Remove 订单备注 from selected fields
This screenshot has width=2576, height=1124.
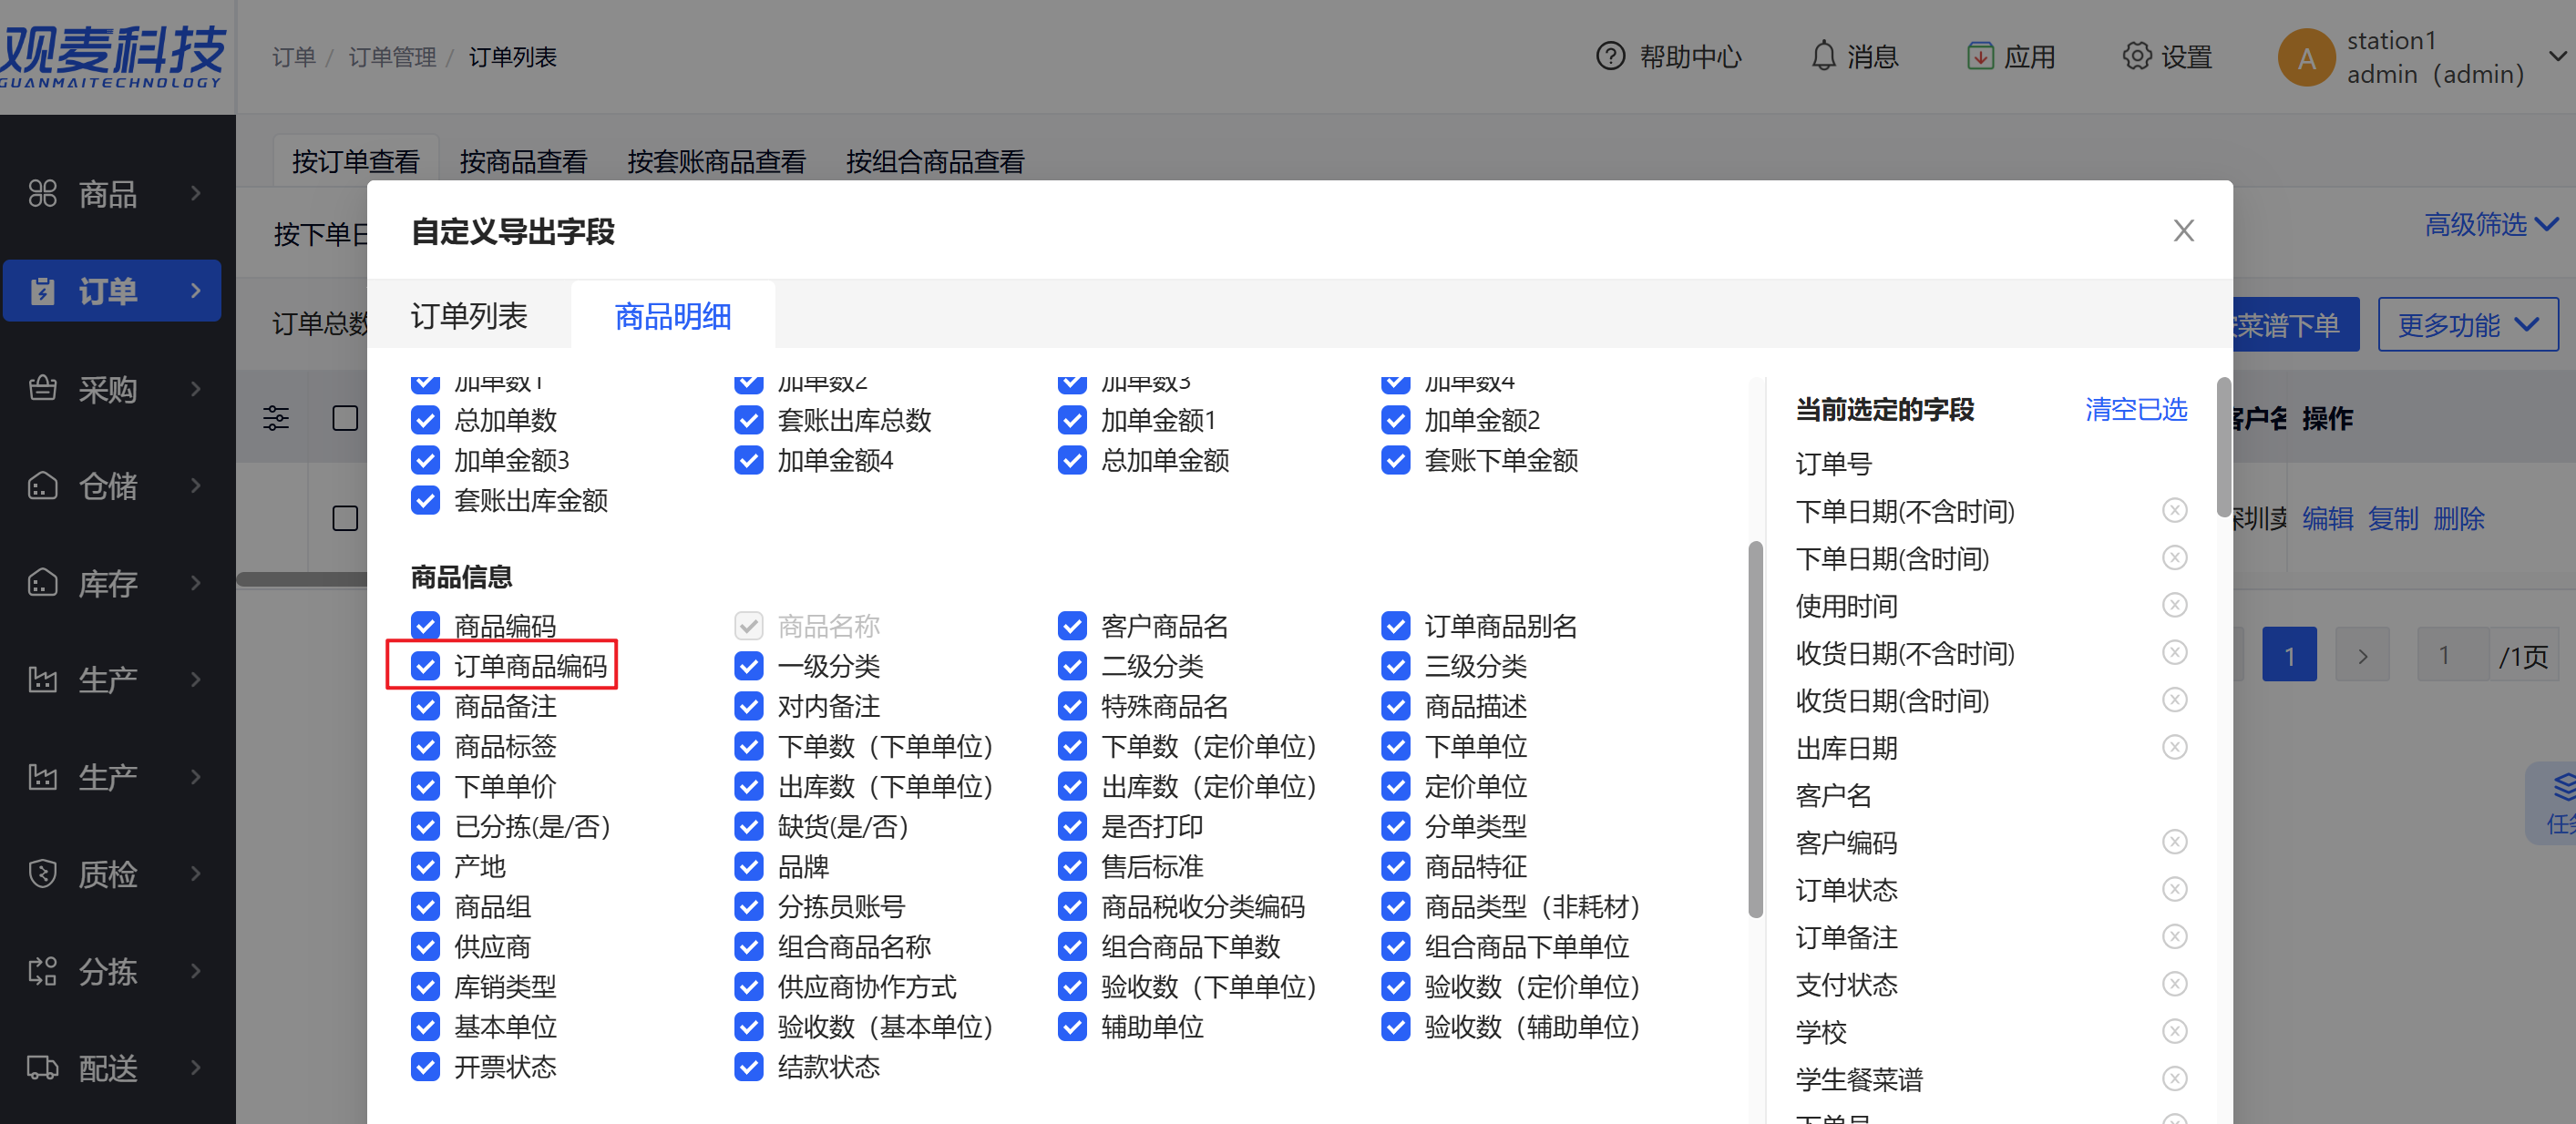tap(2174, 936)
